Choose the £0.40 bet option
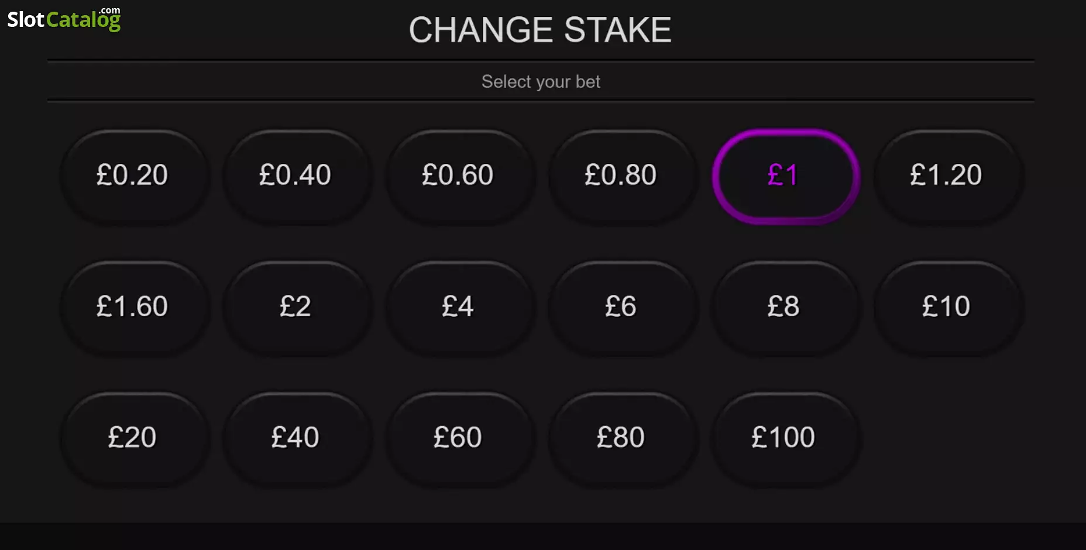Viewport: 1086px width, 550px height. point(296,176)
